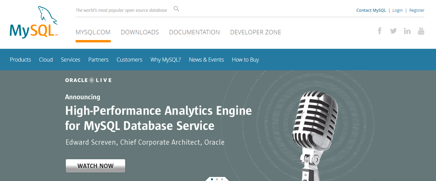Click the Register link
Screen dimensions: 436x181
click(417, 10)
